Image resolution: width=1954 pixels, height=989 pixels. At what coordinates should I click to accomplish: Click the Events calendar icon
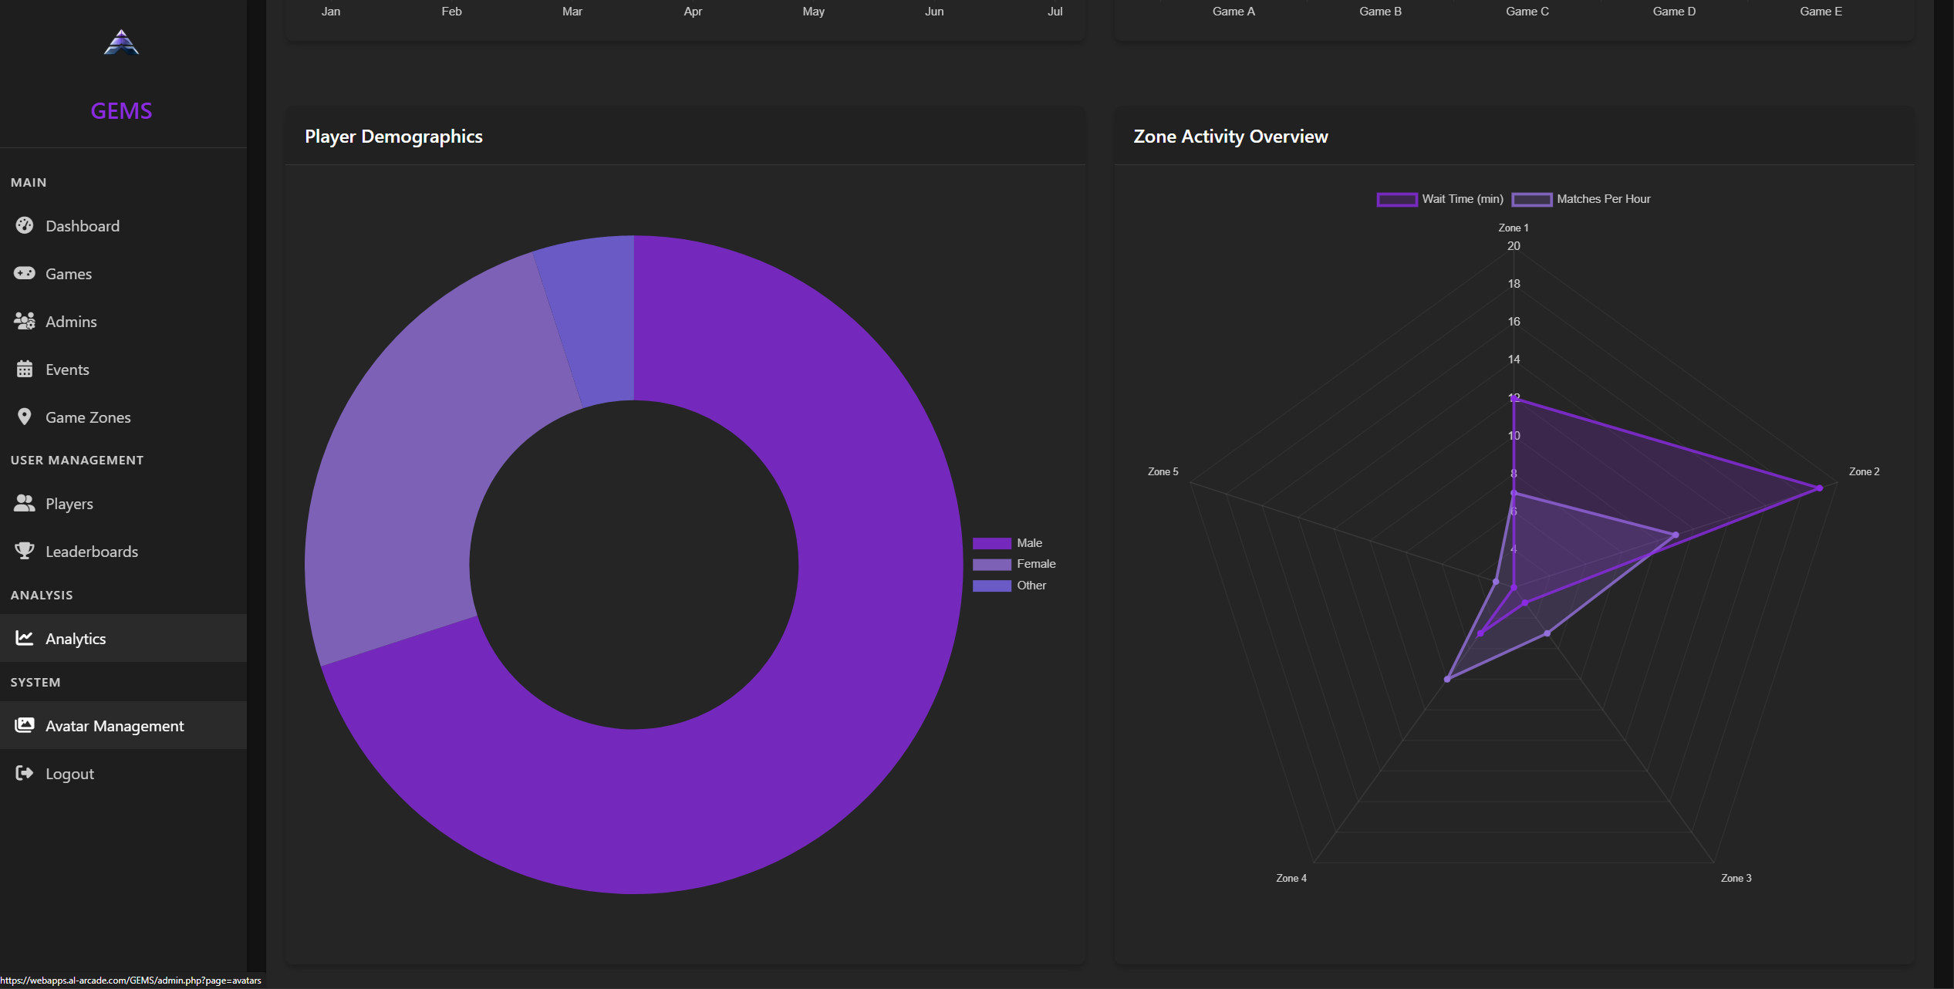tap(25, 369)
